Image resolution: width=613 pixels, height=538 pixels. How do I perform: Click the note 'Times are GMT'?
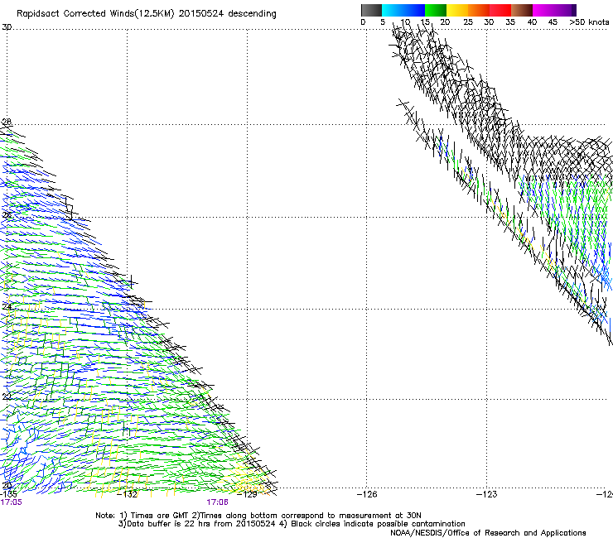pyautogui.click(x=160, y=516)
